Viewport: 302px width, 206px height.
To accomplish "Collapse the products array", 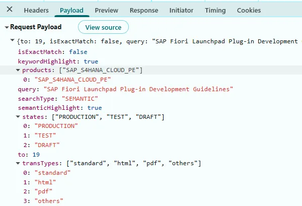I will (x=18, y=70).
